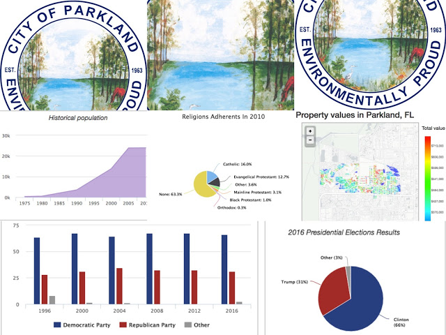The width and height of the screenshot is (446, 335).
Task: Toggle the Other series in bar chart legend
Action: coord(199,325)
